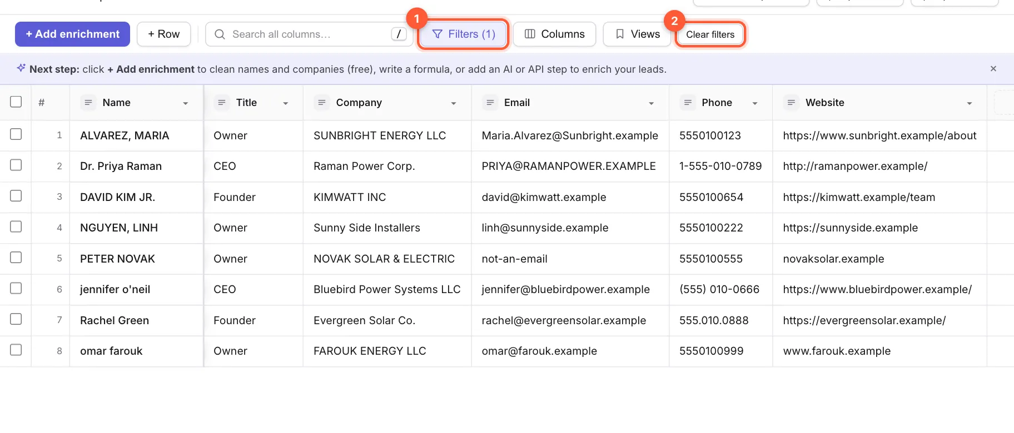Expand the Phone column dropdown arrow
This screenshot has width=1014, height=433.
[x=755, y=103]
